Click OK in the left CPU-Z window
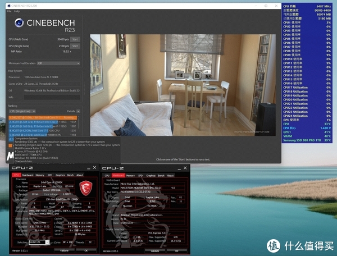 86,250
